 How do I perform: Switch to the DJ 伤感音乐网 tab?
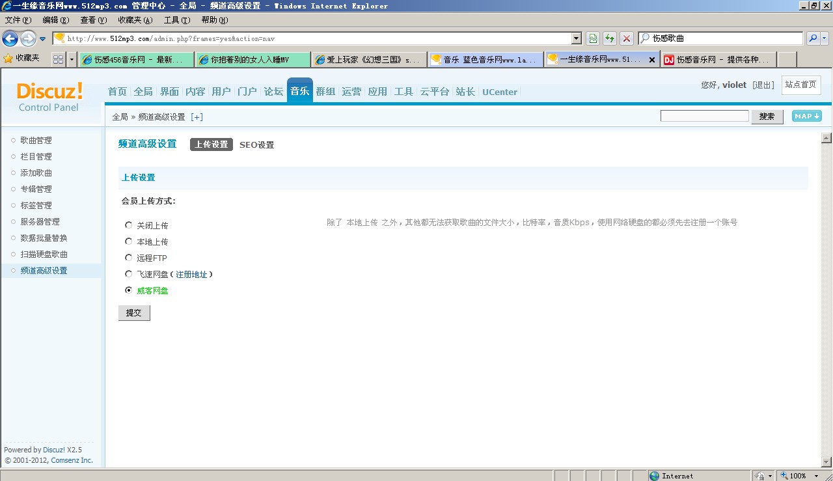click(x=718, y=59)
